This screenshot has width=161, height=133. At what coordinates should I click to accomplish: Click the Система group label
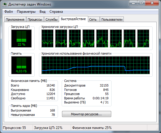pos(70,81)
